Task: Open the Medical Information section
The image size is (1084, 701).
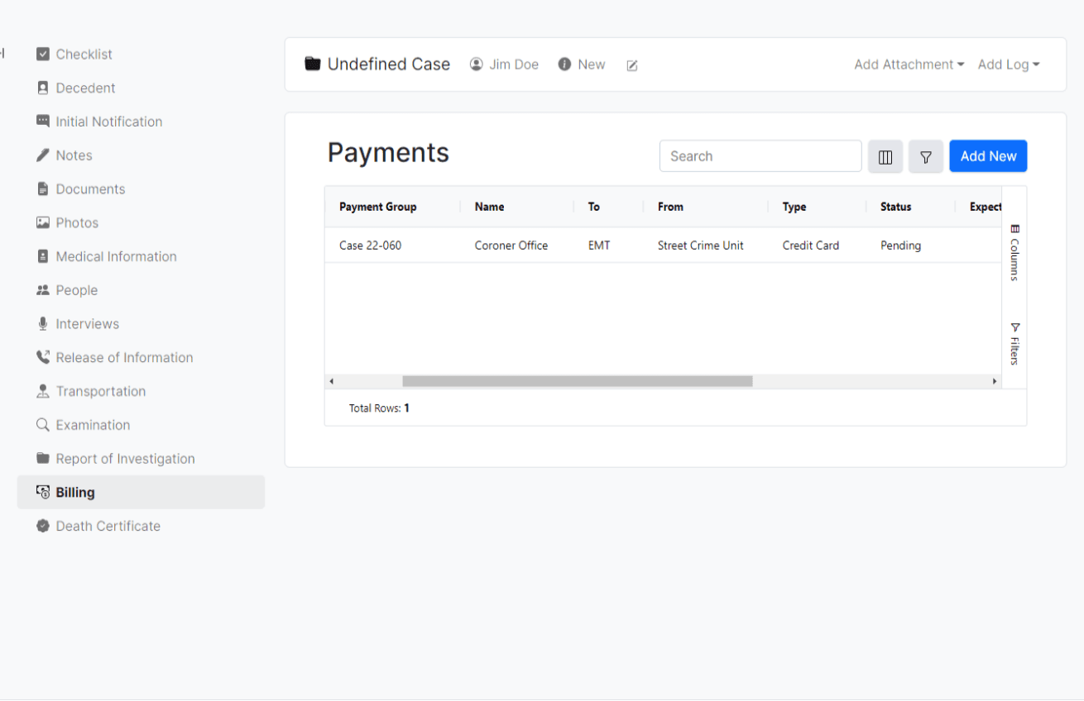Action: (x=116, y=256)
